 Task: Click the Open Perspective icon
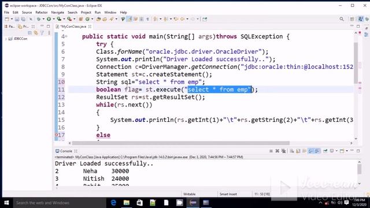(352, 19)
